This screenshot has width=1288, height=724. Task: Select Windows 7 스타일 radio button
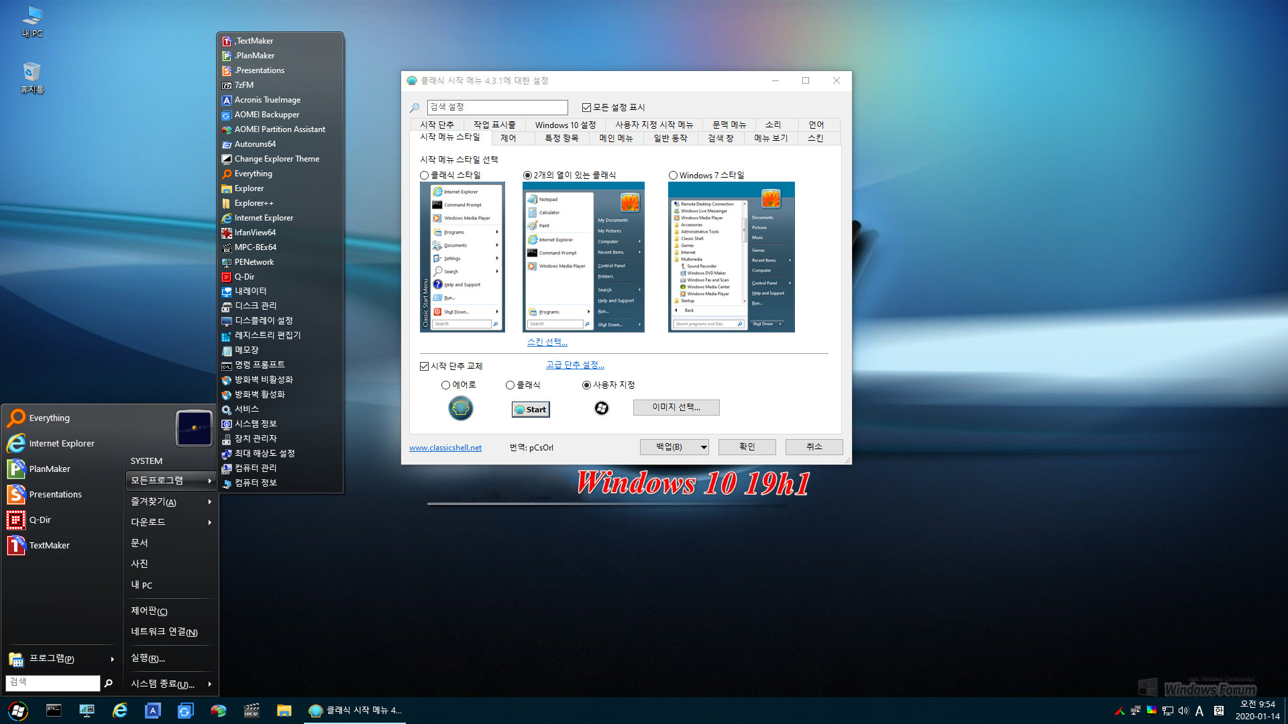[673, 175]
